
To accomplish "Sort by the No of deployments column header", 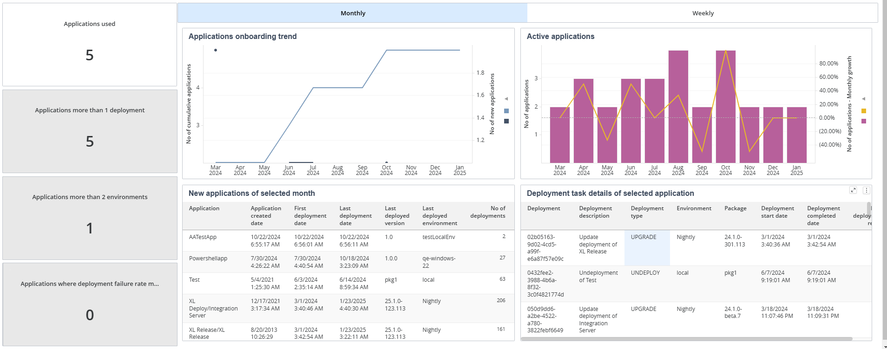I will click(x=487, y=212).
